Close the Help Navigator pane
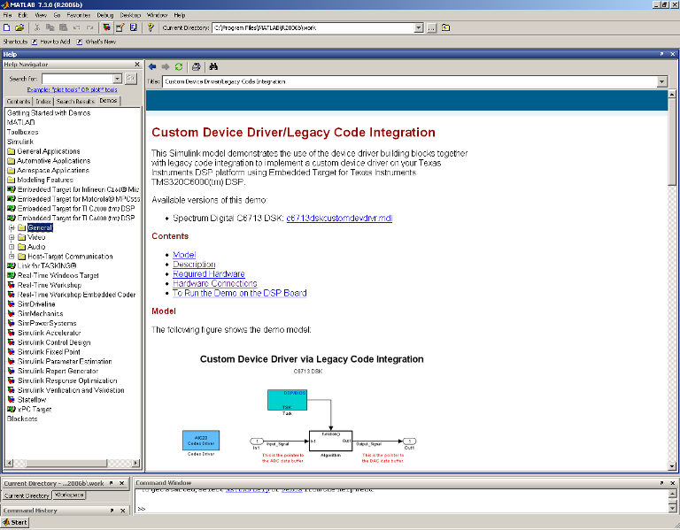This screenshot has height=530, width=680. pos(137,64)
